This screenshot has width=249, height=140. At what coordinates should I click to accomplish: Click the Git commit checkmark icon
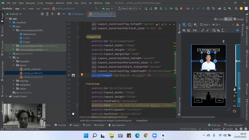pos(198,9)
